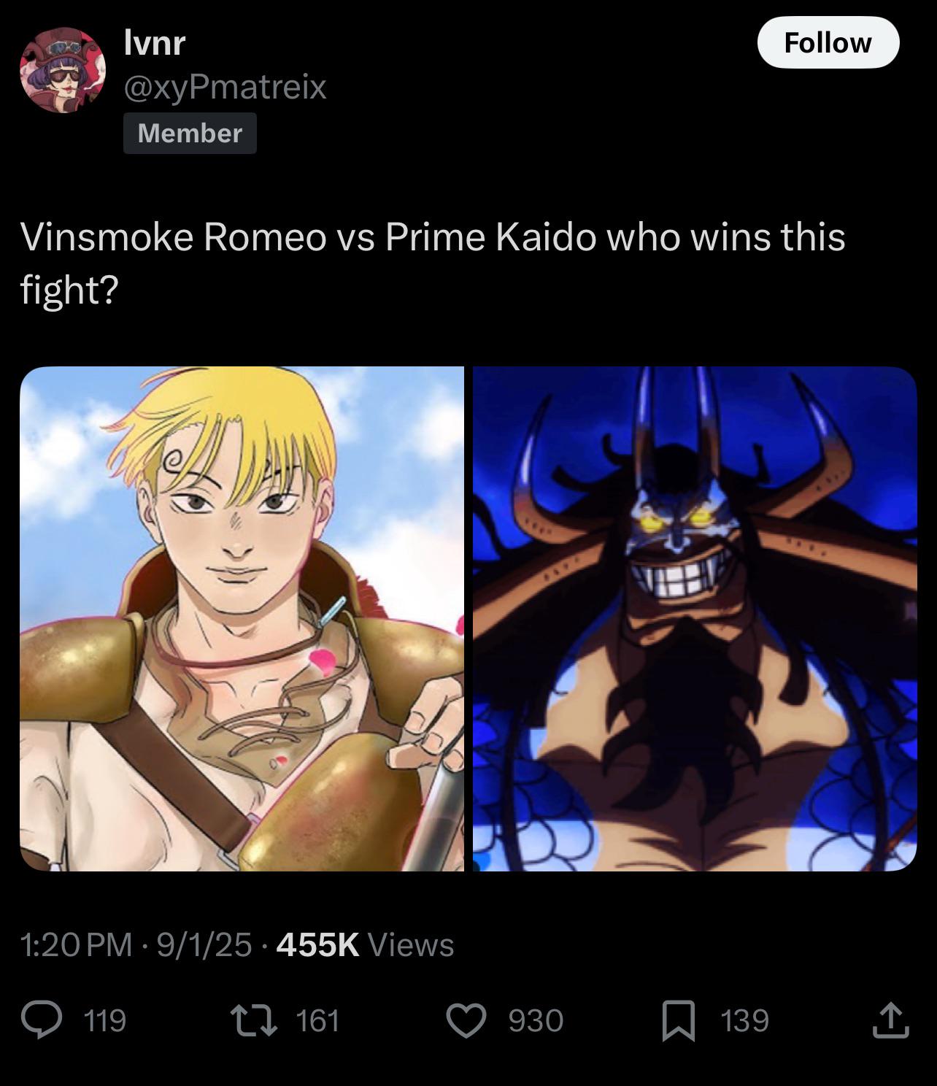The height and width of the screenshot is (1086, 937).
Task: Open the Kaido image on the right
Action: 695,619
